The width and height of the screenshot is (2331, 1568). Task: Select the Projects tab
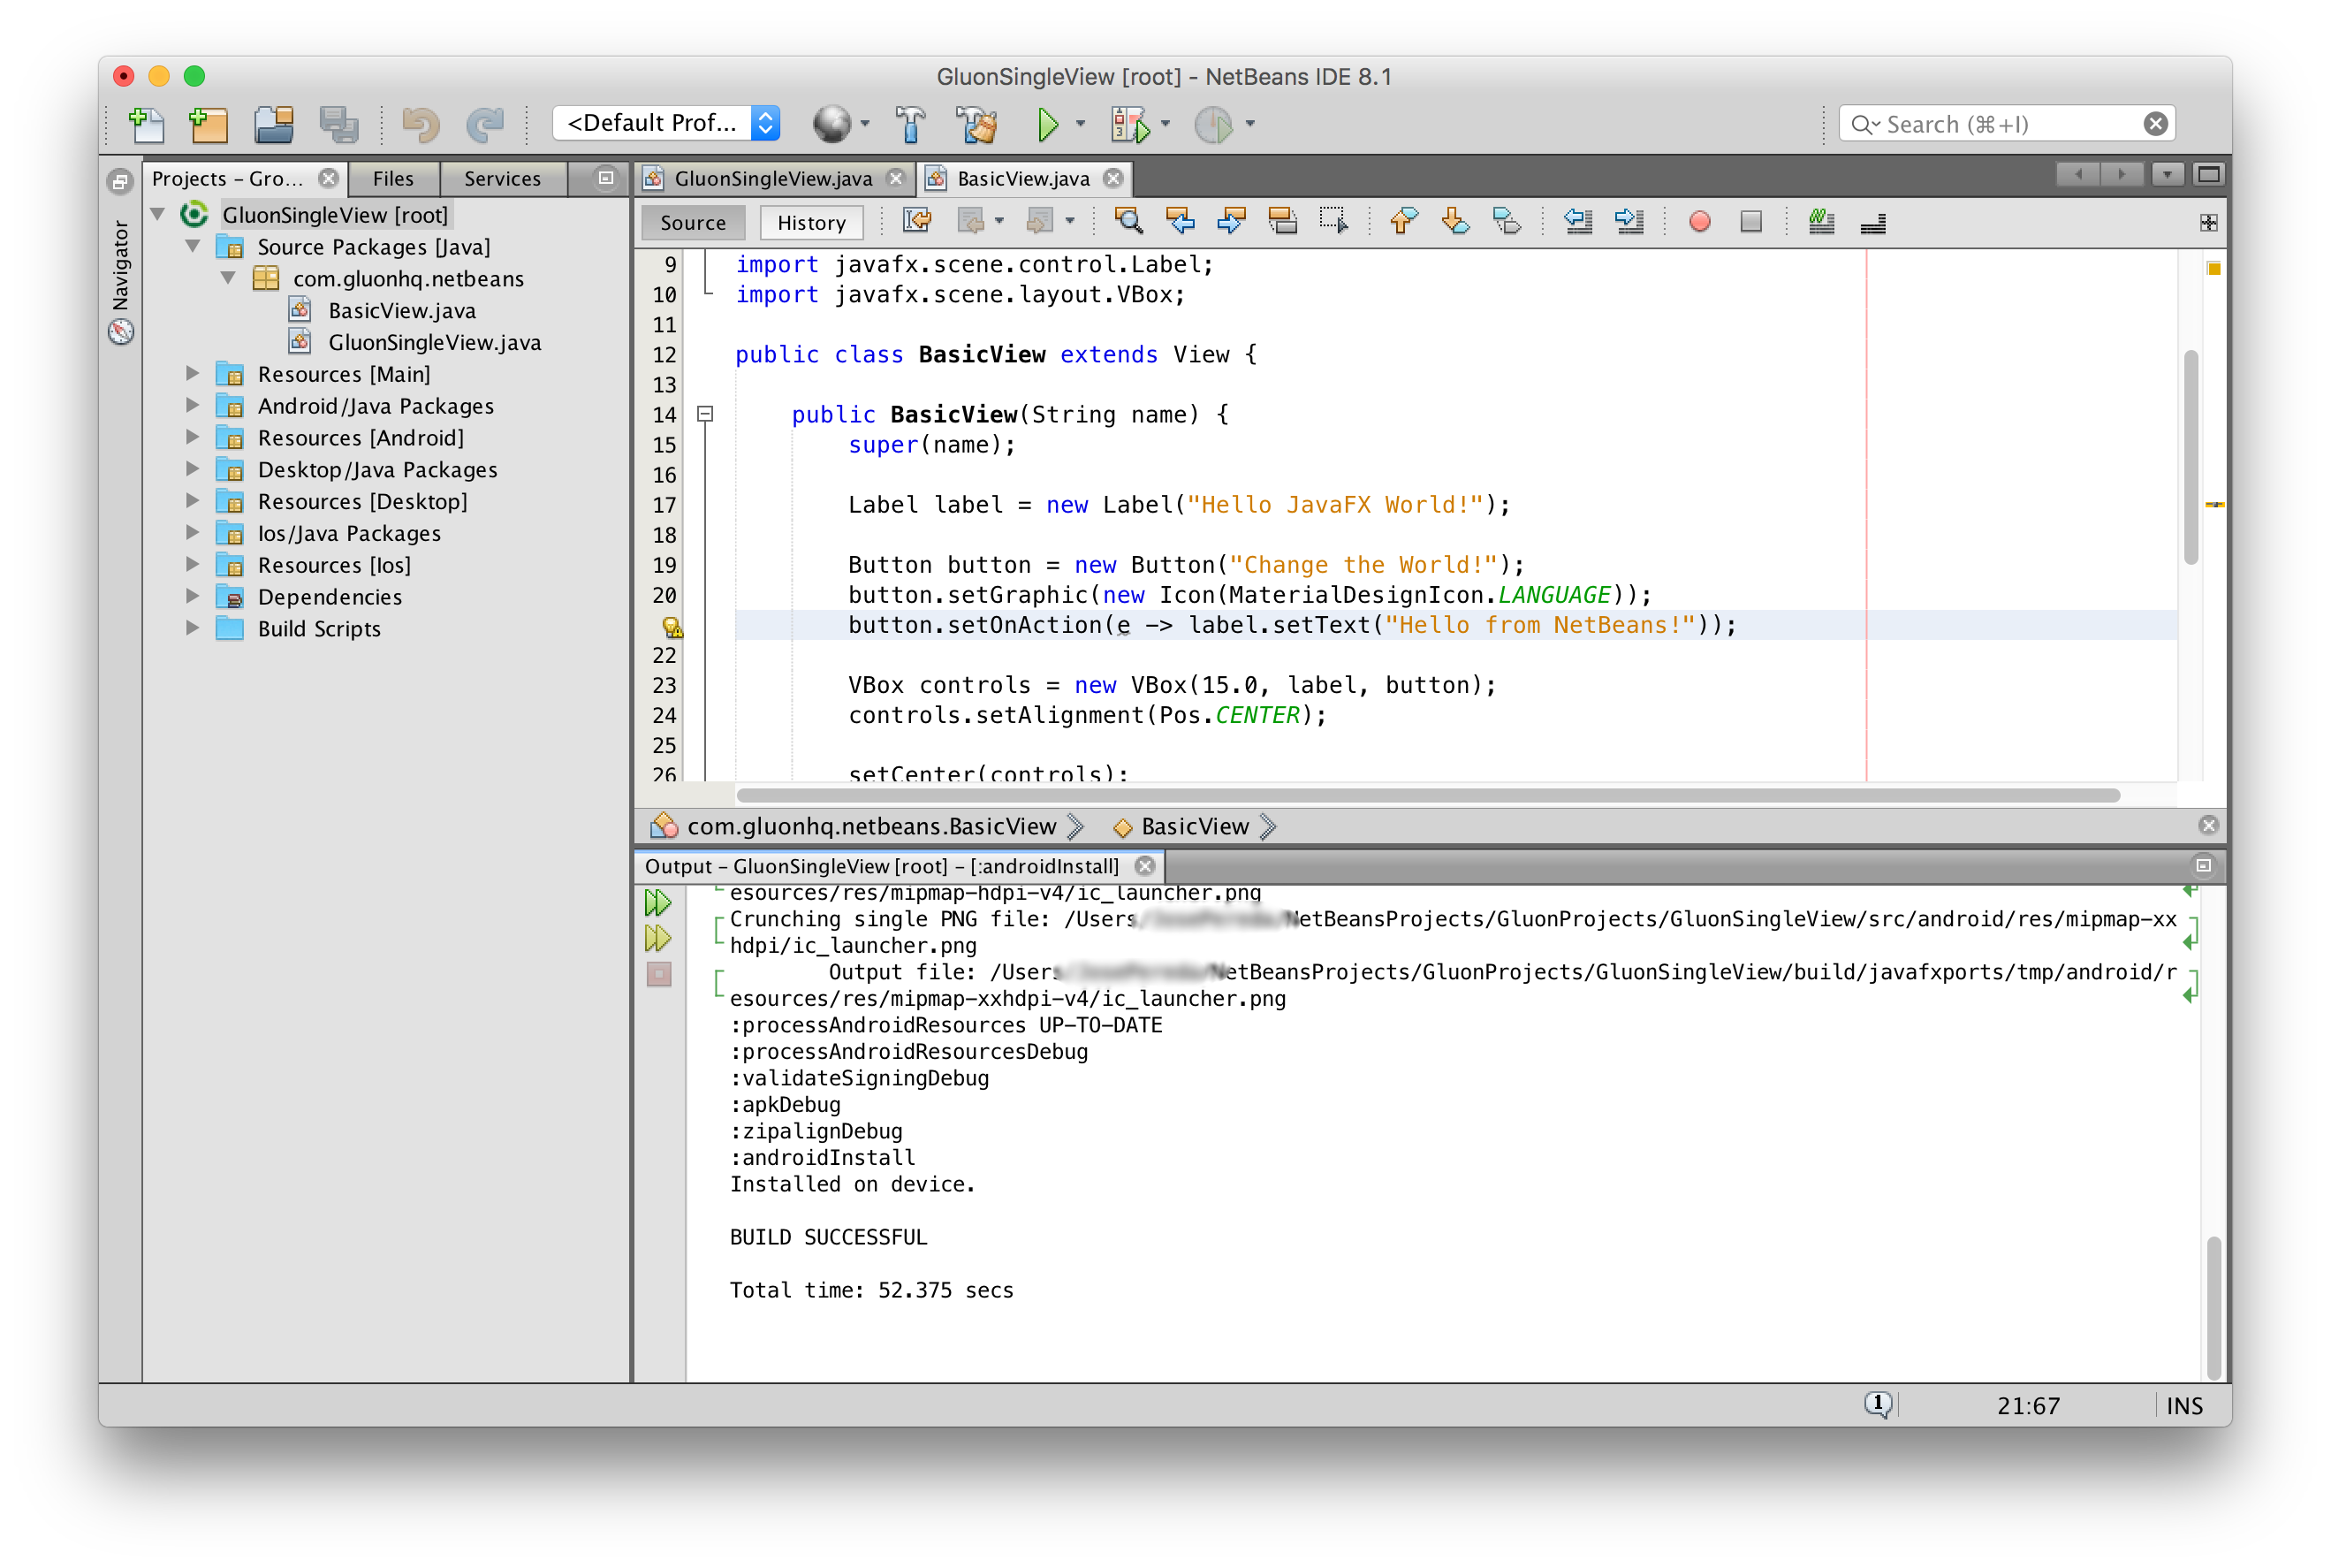228,178
